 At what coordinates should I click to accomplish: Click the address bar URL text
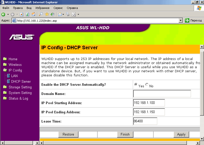pyautogui.click(x=37, y=21)
